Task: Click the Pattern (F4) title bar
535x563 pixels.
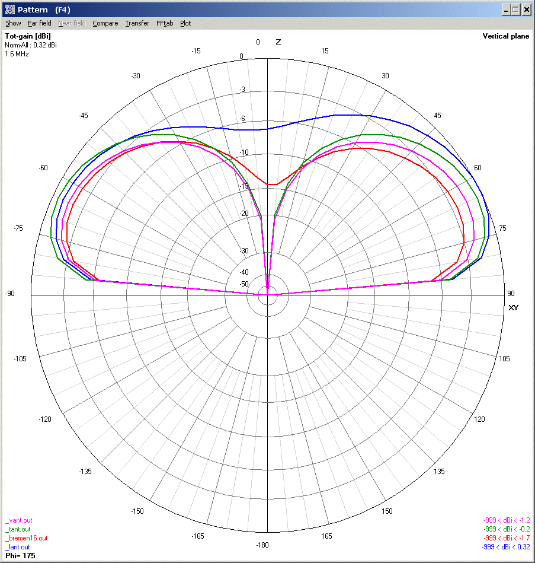Action: [237, 9]
